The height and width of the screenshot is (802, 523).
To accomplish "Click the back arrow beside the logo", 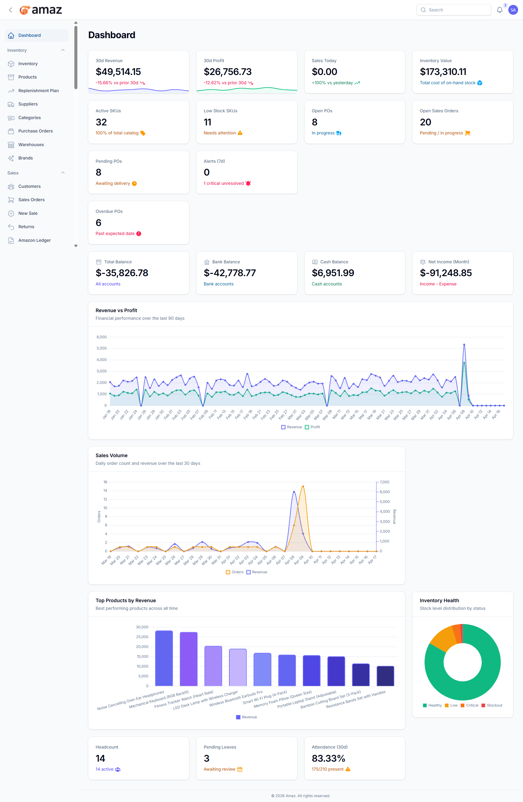I will 10,10.
